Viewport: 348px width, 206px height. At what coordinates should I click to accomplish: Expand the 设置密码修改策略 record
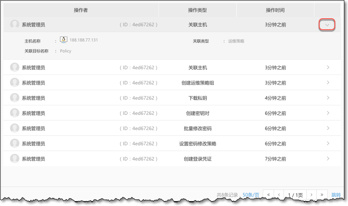(x=328, y=143)
